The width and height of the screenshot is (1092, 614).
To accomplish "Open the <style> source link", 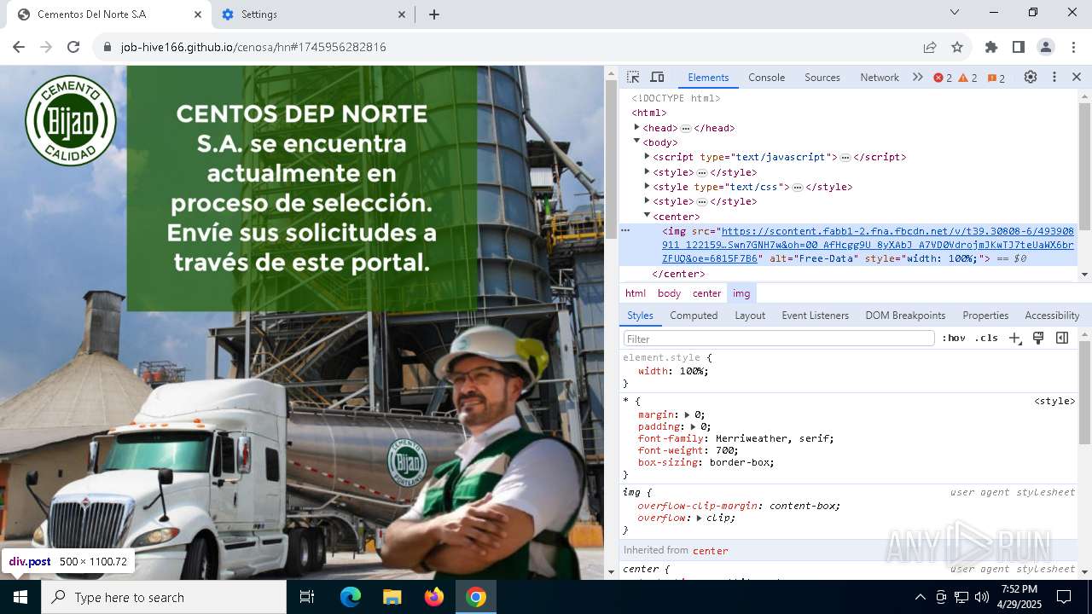I will (1054, 401).
